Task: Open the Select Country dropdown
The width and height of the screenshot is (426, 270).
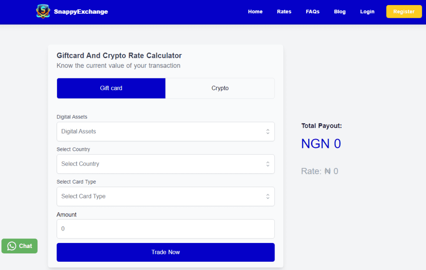Action: pos(166,164)
